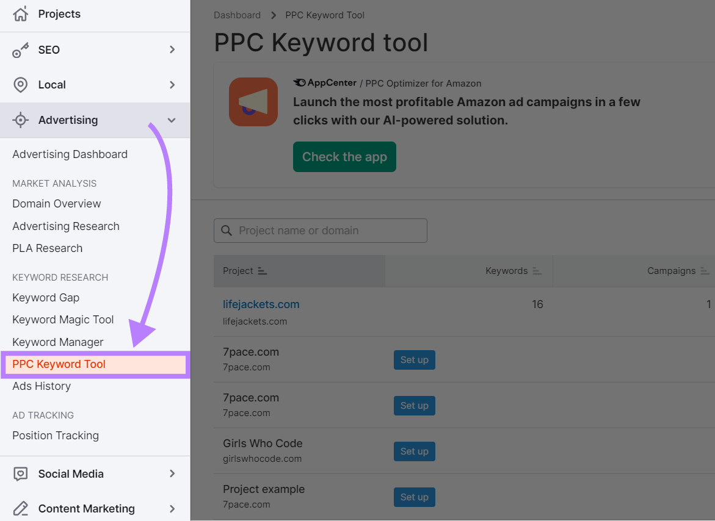The image size is (715, 521).
Task: Click Set up for Girls Who Code
Action: pos(414,451)
